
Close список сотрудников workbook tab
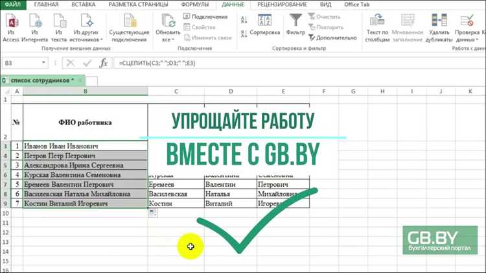[80, 80]
